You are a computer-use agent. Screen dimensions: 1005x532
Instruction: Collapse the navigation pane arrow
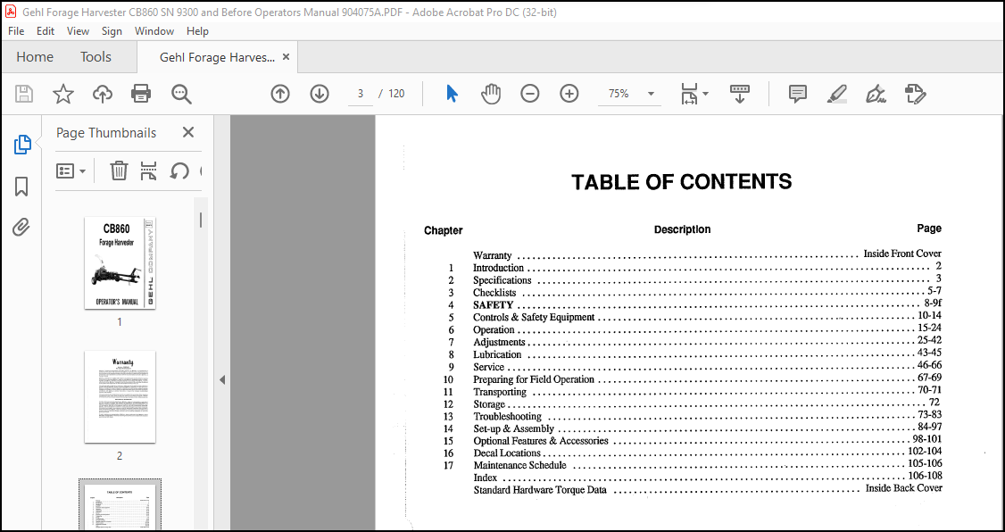click(222, 380)
